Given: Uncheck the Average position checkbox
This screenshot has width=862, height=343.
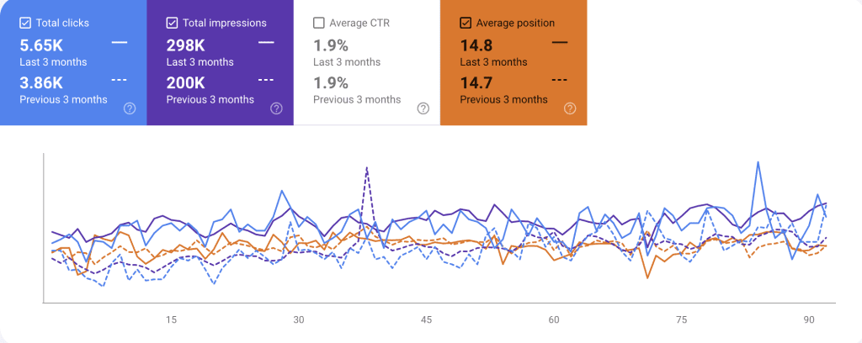Looking at the screenshot, I should [x=466, y=23].
